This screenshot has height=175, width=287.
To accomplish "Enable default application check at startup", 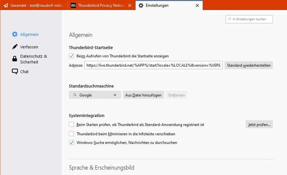I will coord(71,124).
